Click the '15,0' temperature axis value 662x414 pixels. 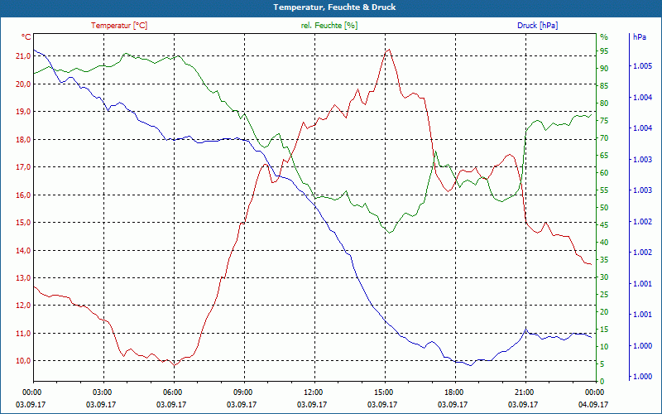pos(23,222)
